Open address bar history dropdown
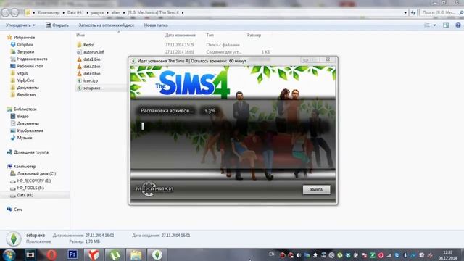This screenshot has height=261, width=464. coord(405,13)
